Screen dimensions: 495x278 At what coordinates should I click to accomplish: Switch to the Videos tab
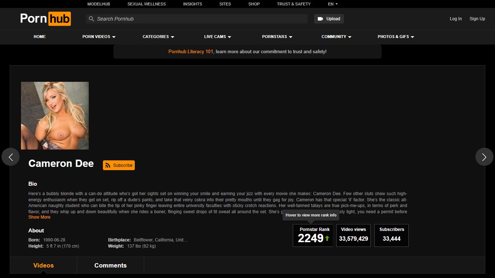tap(43, 265)
